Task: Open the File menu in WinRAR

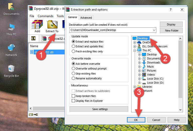Action: point(32,16)
